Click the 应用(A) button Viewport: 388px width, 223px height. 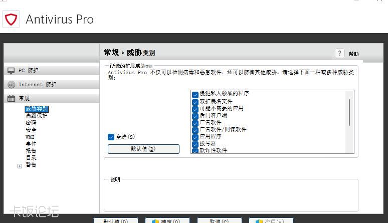[x=271, y=220]
